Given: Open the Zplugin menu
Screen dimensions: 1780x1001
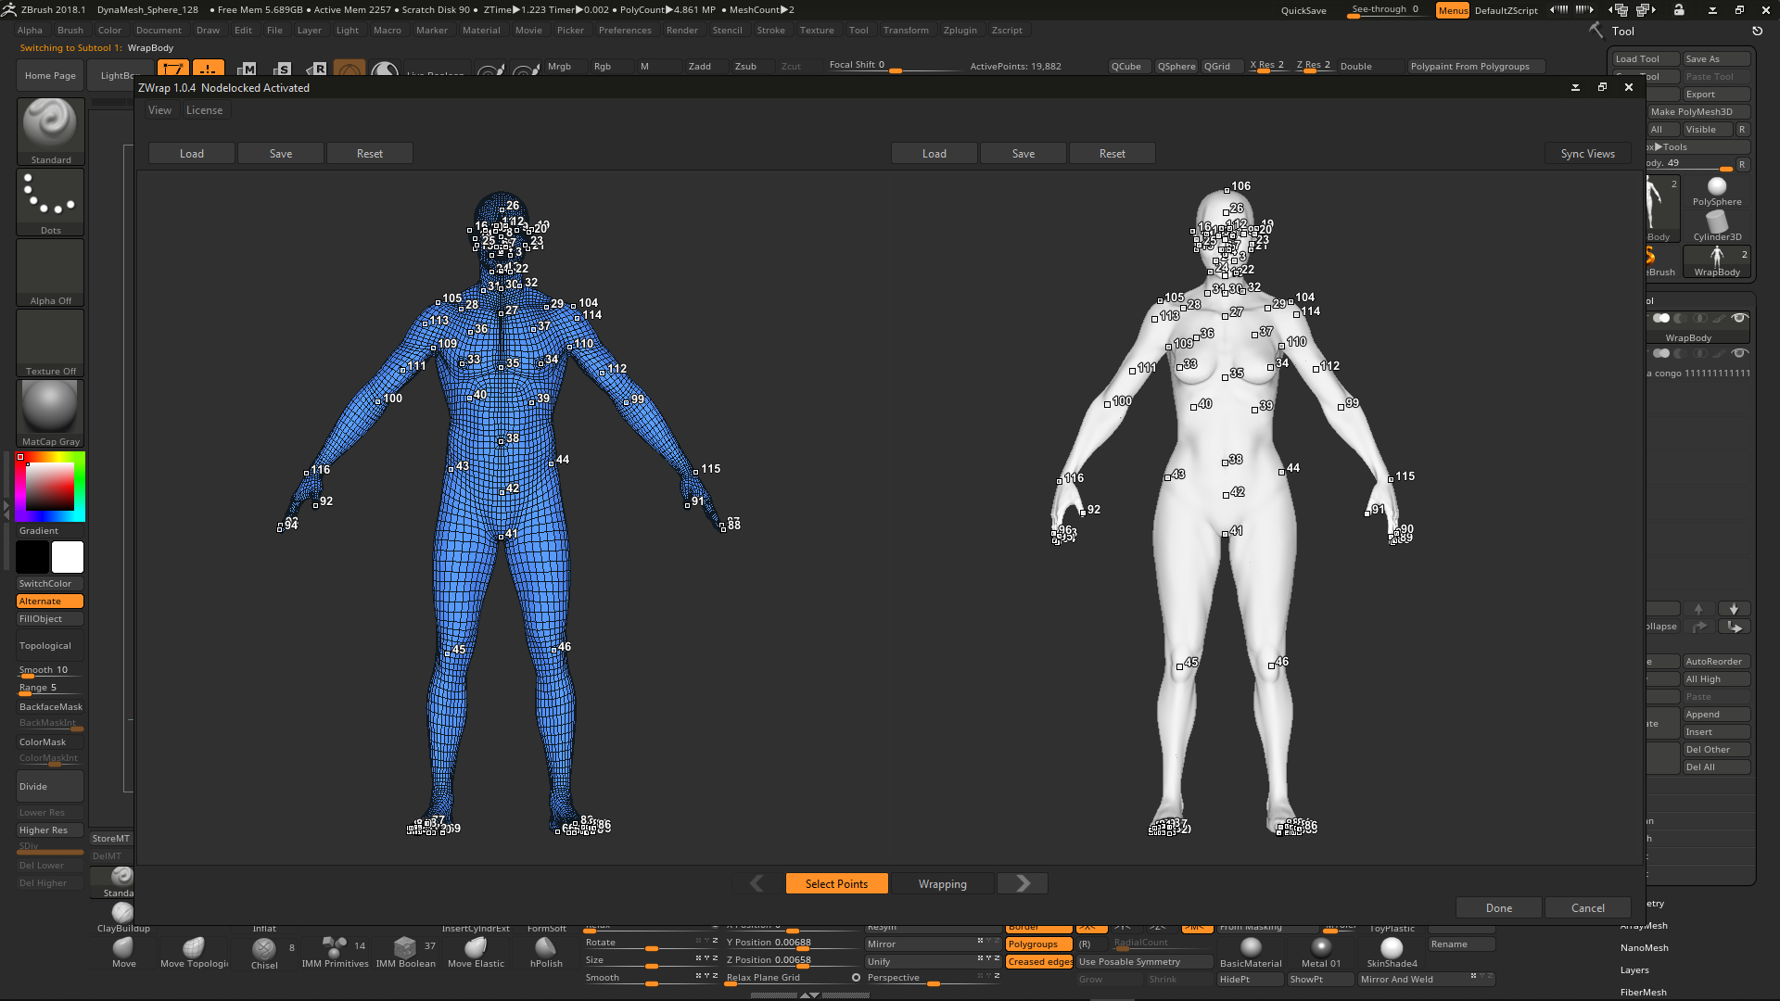Looking at the screenshot, I should point(960,31).
